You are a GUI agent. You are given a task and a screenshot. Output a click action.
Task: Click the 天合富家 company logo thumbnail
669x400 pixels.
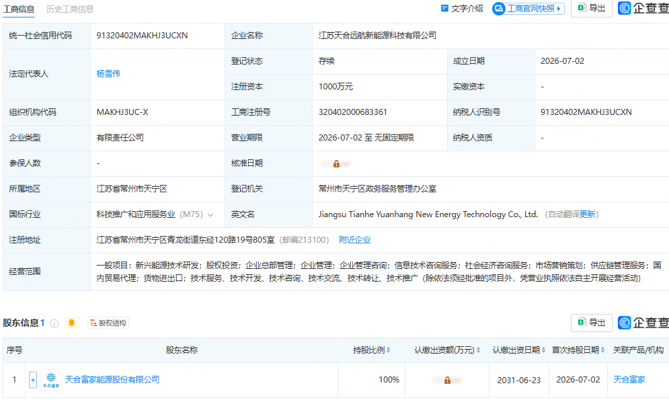click(x=51, y=380)
